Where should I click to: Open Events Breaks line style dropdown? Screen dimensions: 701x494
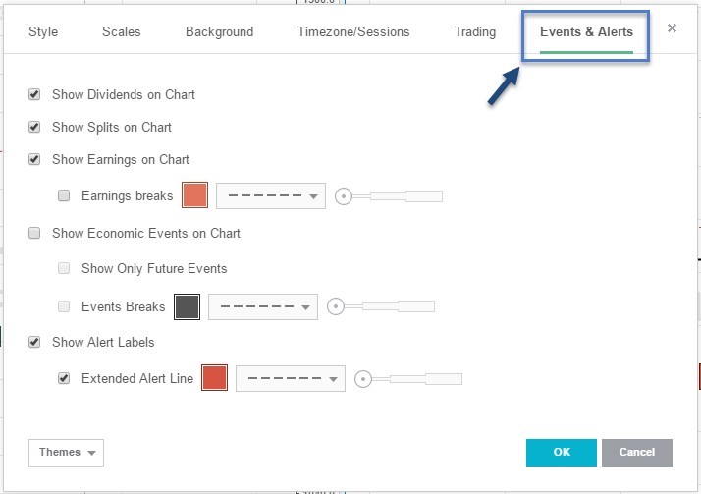pos(263,306)
